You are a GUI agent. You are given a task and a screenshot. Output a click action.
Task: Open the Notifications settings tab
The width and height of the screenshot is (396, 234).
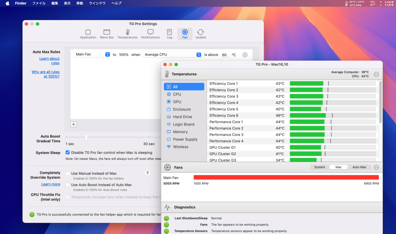150,34
